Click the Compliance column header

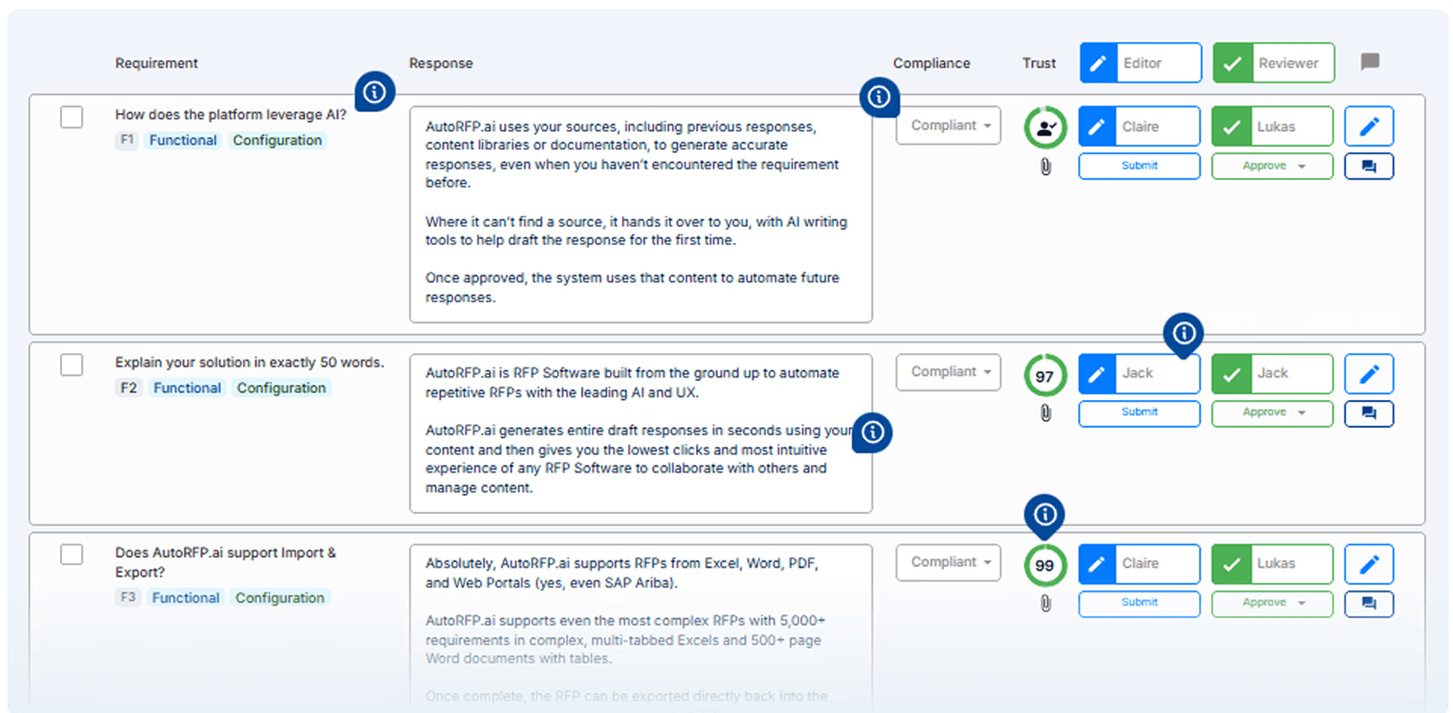(x=931, y=63)
